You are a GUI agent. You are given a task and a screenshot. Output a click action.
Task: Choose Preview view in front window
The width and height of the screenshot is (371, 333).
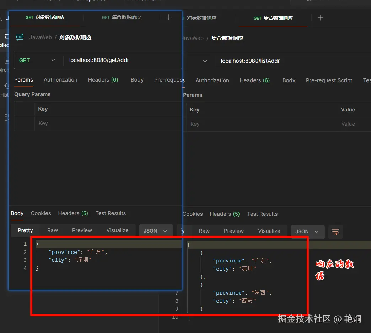(x=82, y=230)
